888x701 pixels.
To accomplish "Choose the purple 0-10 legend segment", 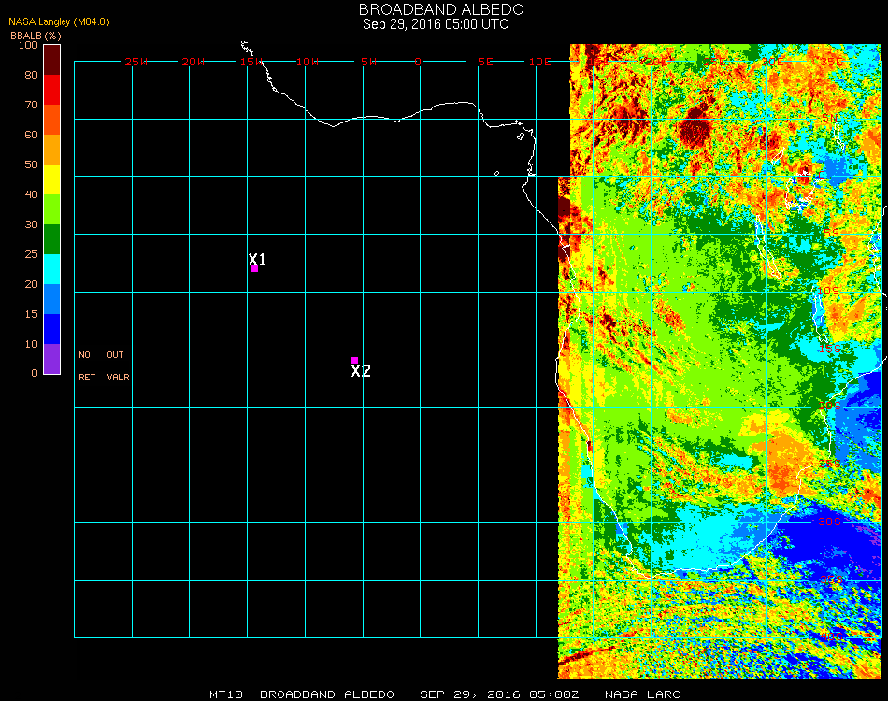I will click(x=51, y=359).
